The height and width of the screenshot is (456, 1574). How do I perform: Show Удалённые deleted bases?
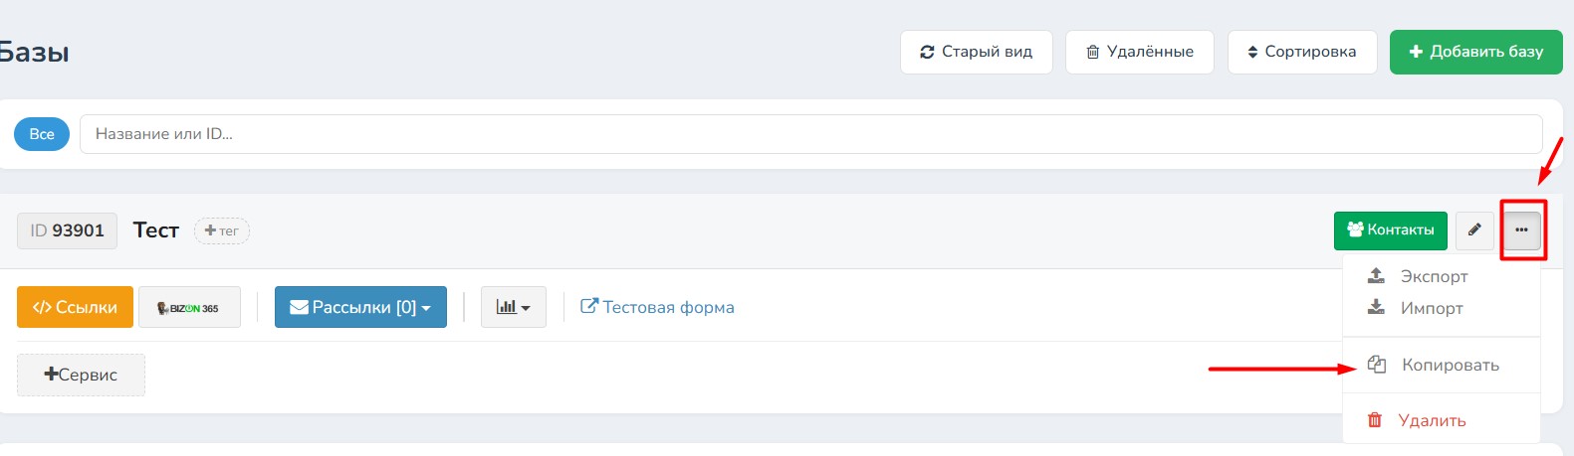(1139, 52)
